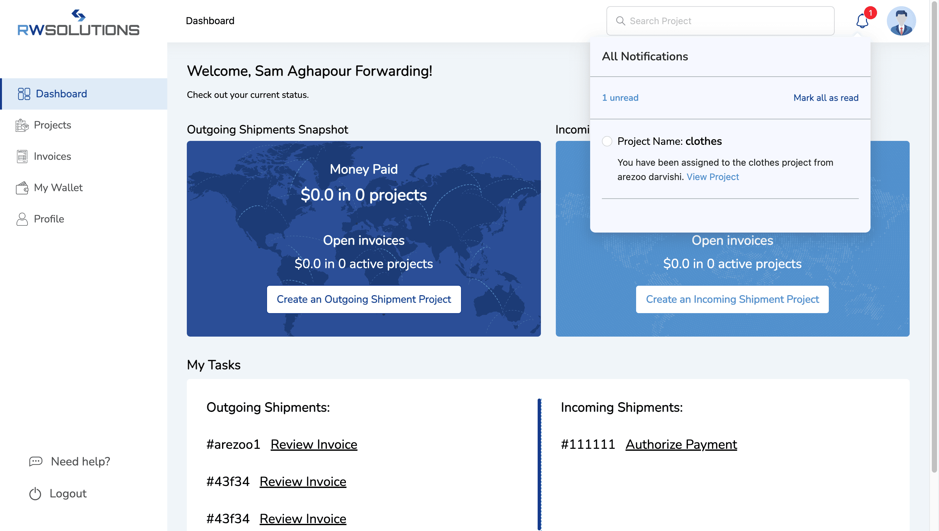Click the RW Solutions logo
This screenshot has height=531, width=939.
pos(78,23)
